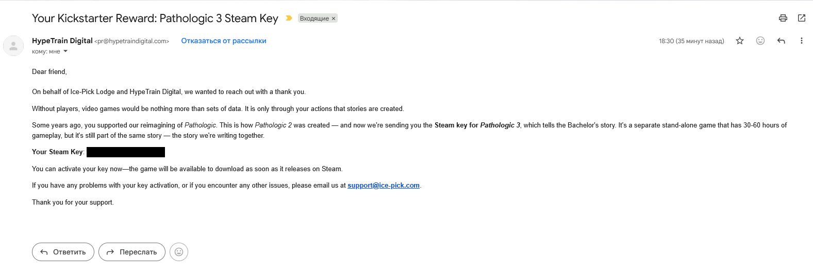
Task: Star this message
Action: coord(740,41)
